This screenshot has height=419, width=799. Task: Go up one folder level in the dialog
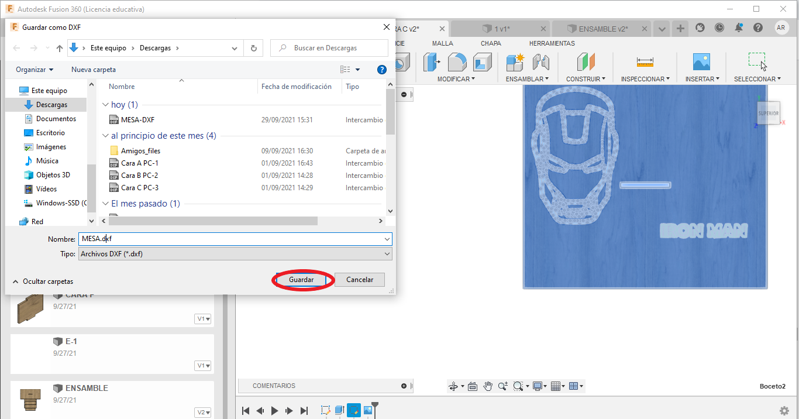click(x=59, y=48)
